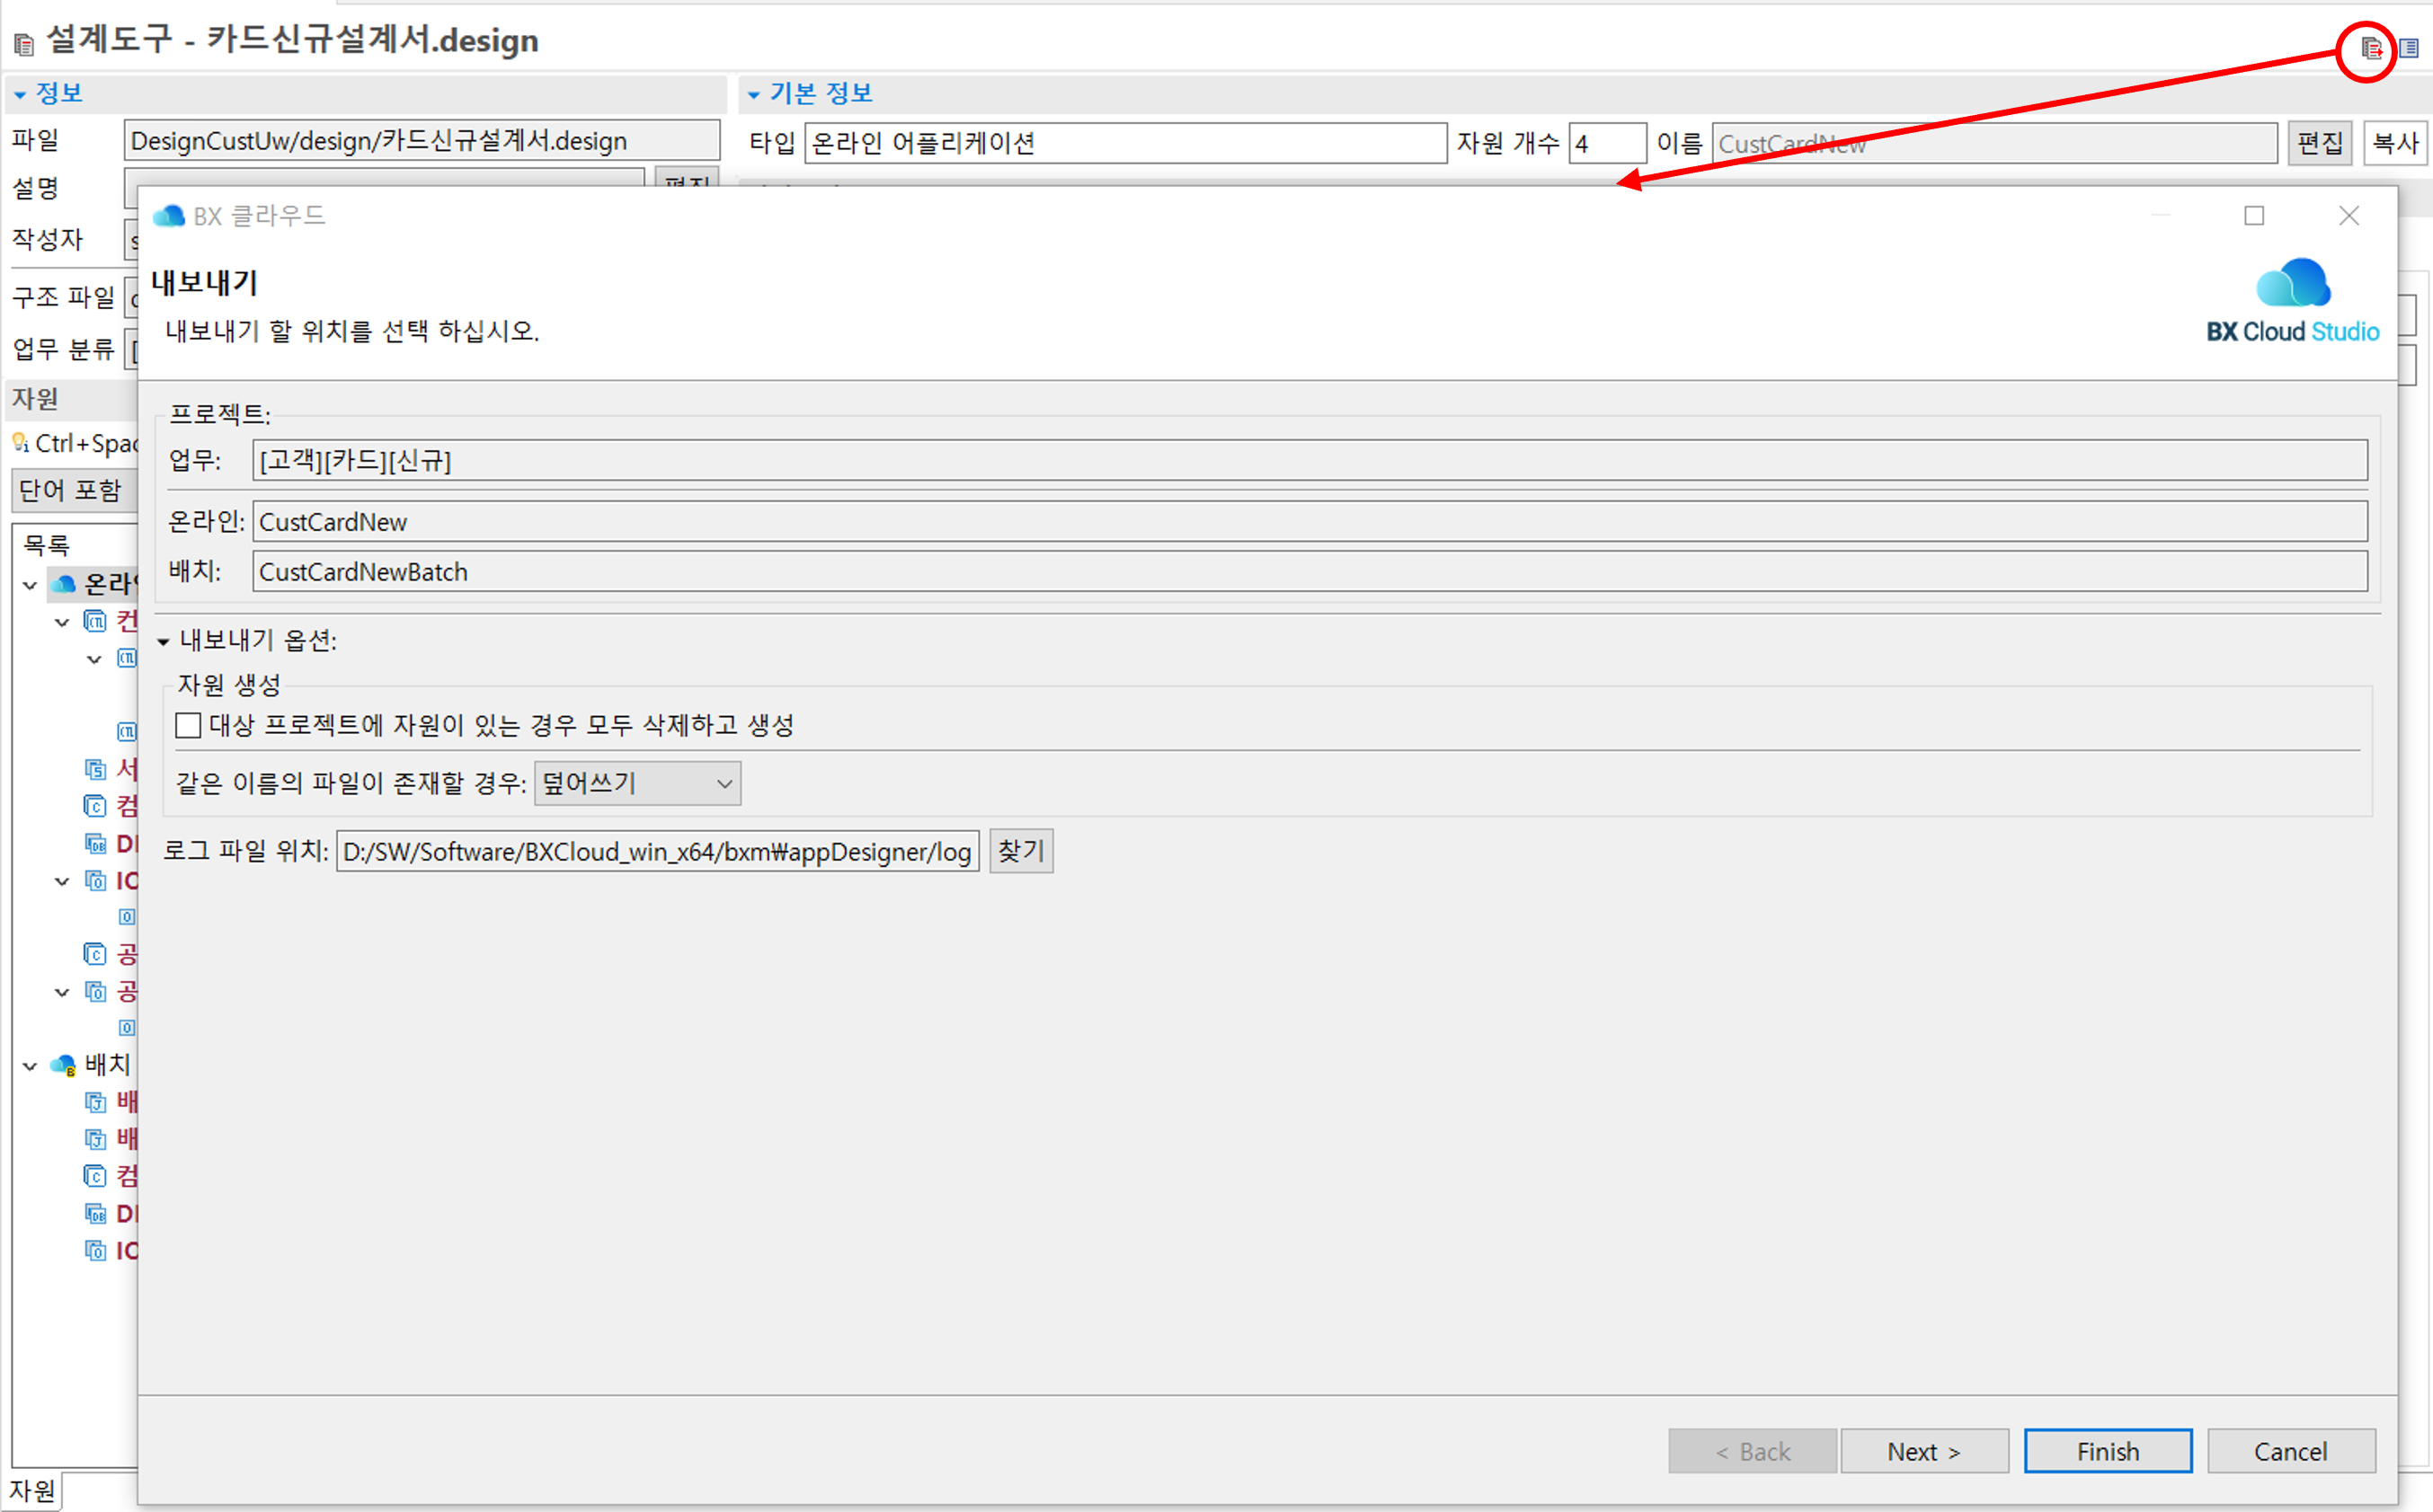The height and width of the screenshot is (1512, 2433).
Task: Click the Finish button
Action: 2108,1451
